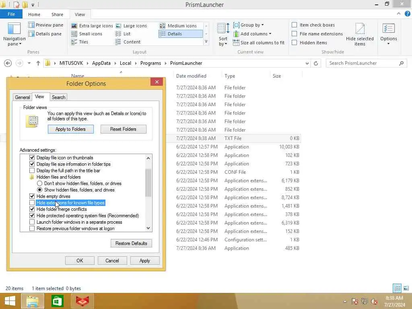Click Restore Defaults button
The image size is (412, 309).
[x=131, y=243]
